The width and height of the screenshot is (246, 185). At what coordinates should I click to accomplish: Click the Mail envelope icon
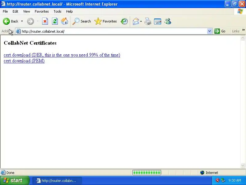point(136,21)
